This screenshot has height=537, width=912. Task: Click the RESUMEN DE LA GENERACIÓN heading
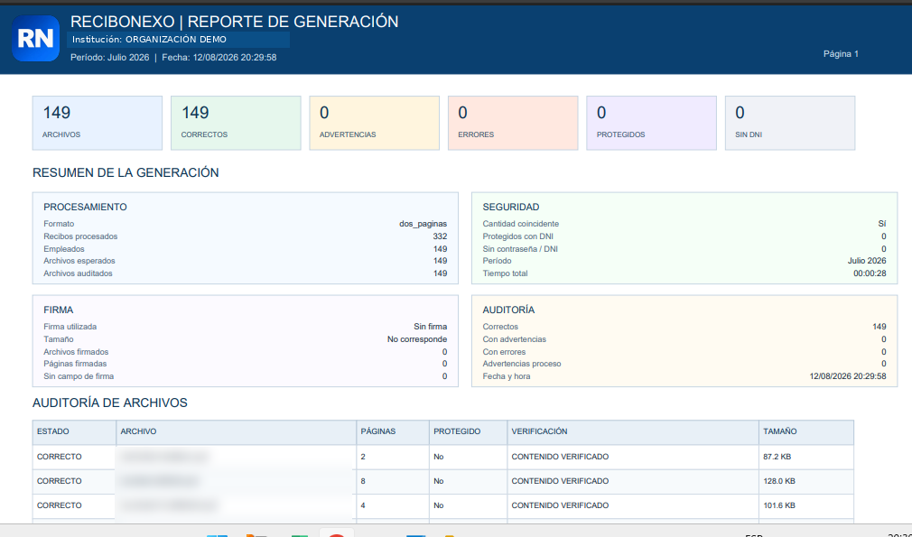click(126, 172)
